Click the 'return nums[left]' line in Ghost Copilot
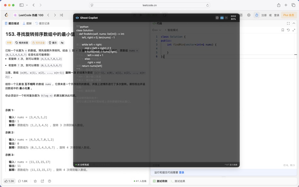This screenshot has height=187, width=299. coord(92,66)
